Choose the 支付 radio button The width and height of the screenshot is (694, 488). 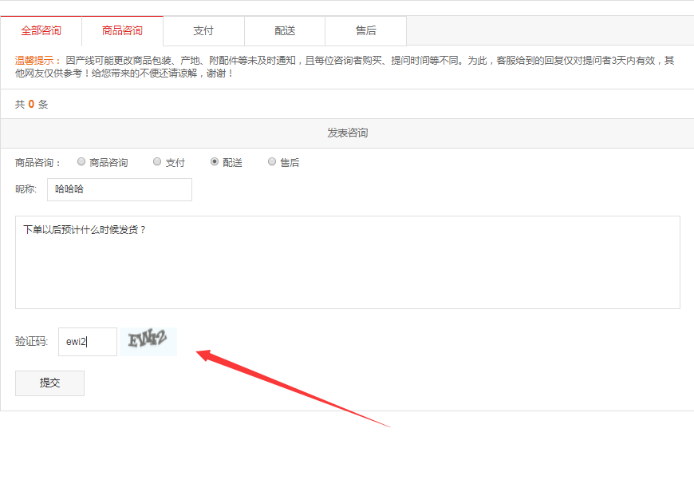[157, 161]
